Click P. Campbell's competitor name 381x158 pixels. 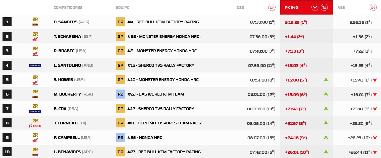pyautogui.click(x=67, y=138)
